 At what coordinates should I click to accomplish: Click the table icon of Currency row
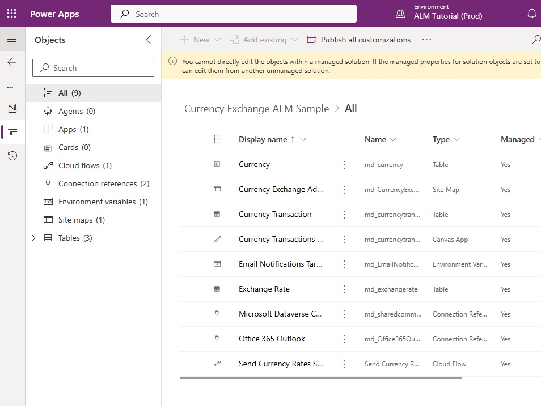pyautogui.click(x=217, y=164)
